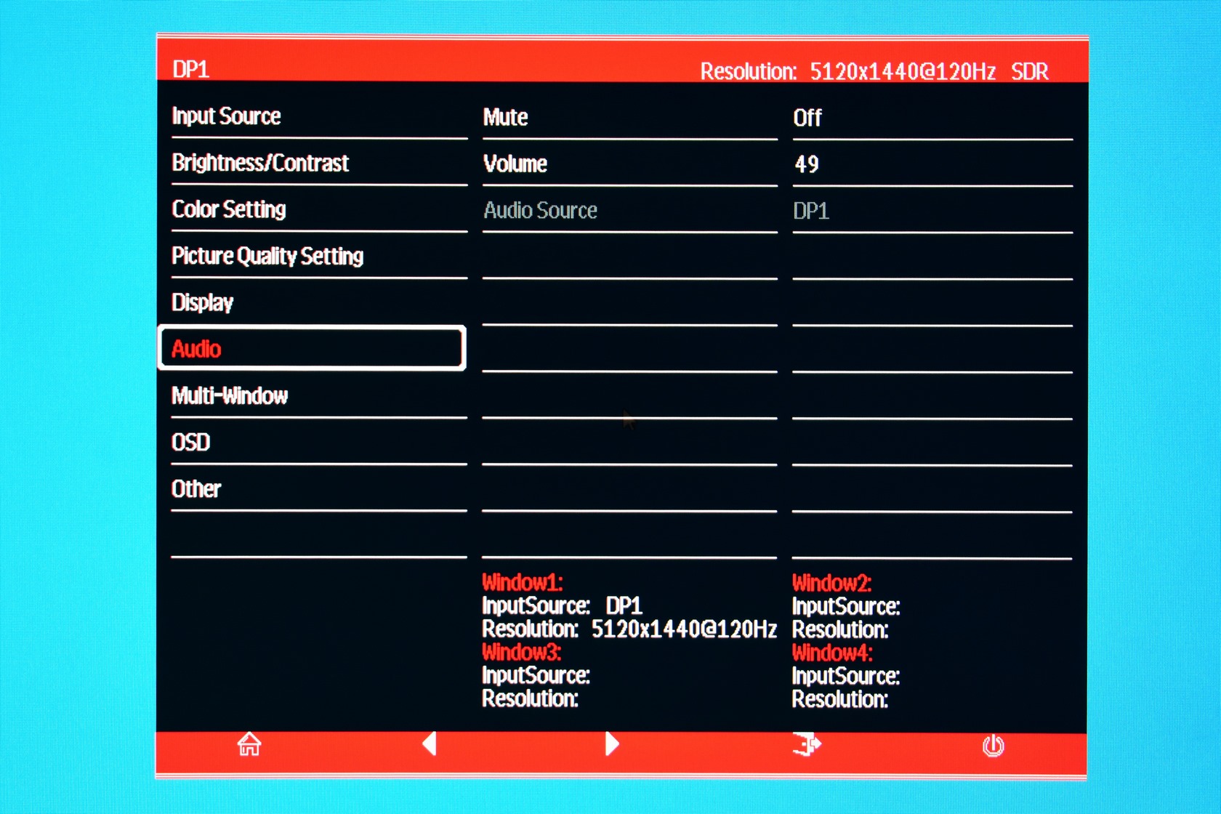Select Picture Quality Setting menu
The image size is (1221, 814).
point(267,256)
